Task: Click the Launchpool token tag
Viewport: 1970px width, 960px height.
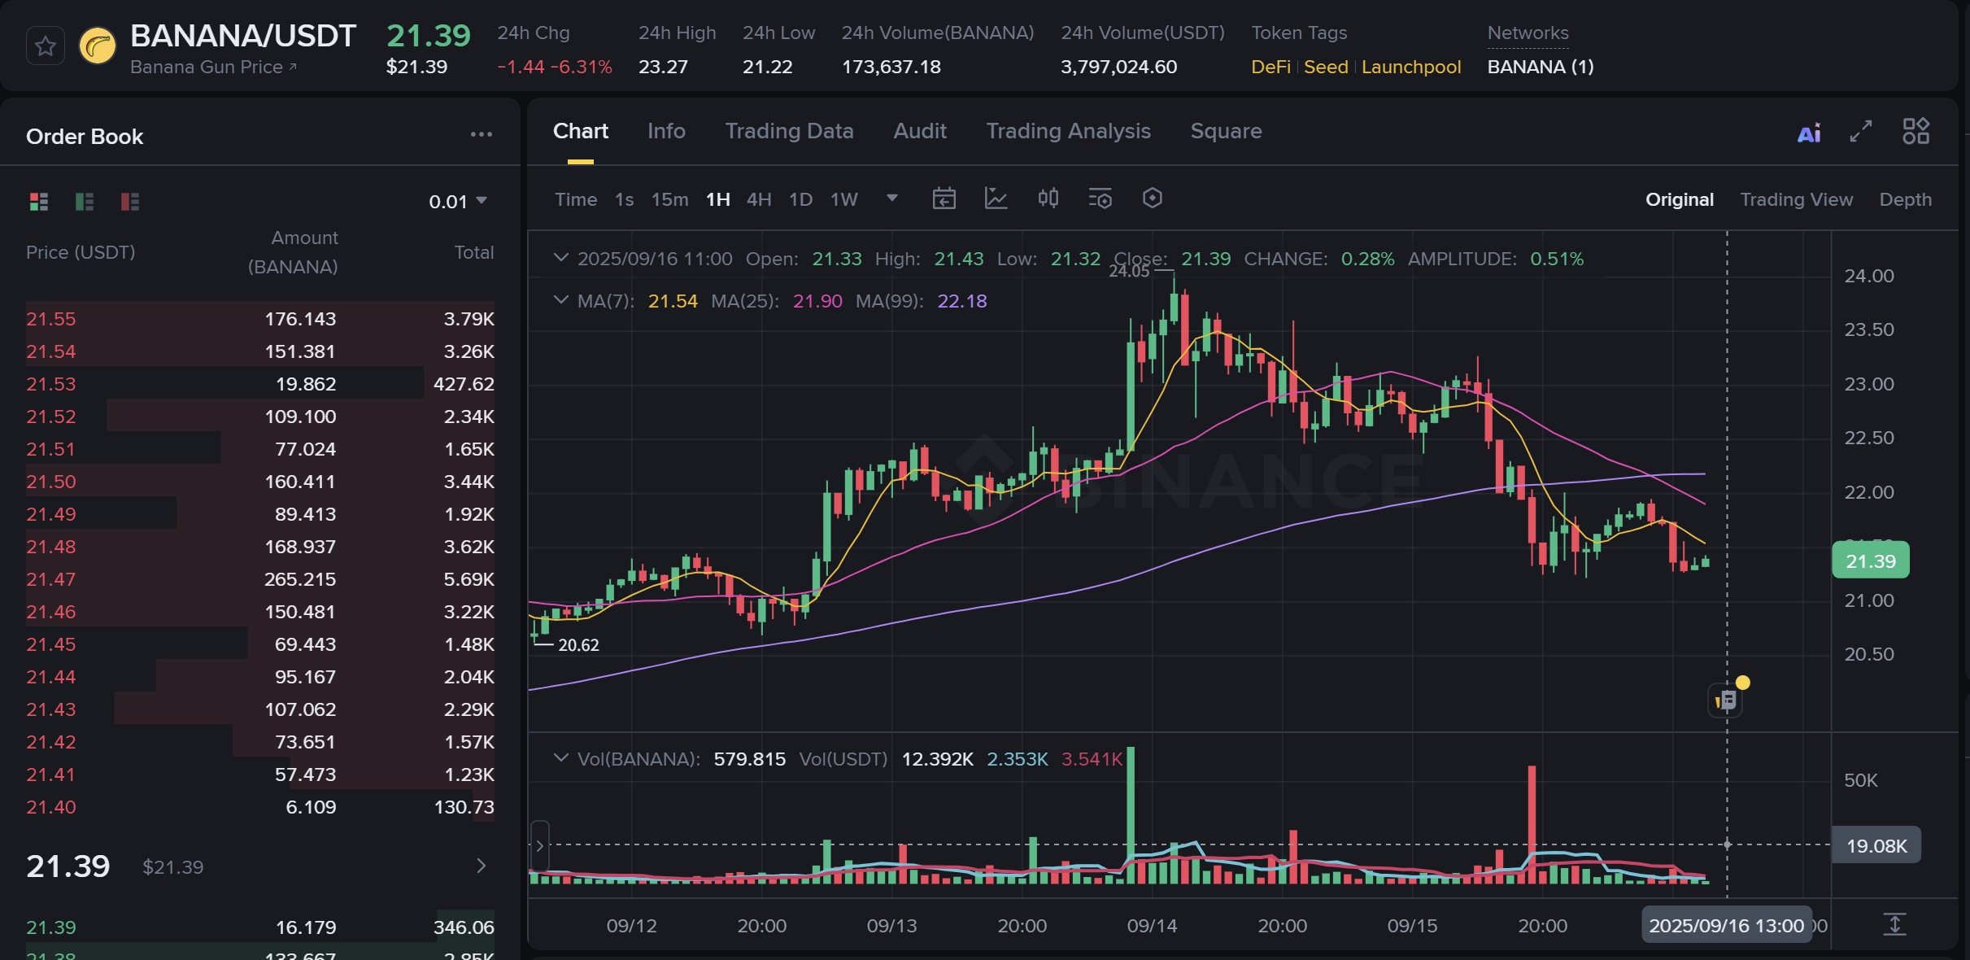Action: tap(1411, 67)
